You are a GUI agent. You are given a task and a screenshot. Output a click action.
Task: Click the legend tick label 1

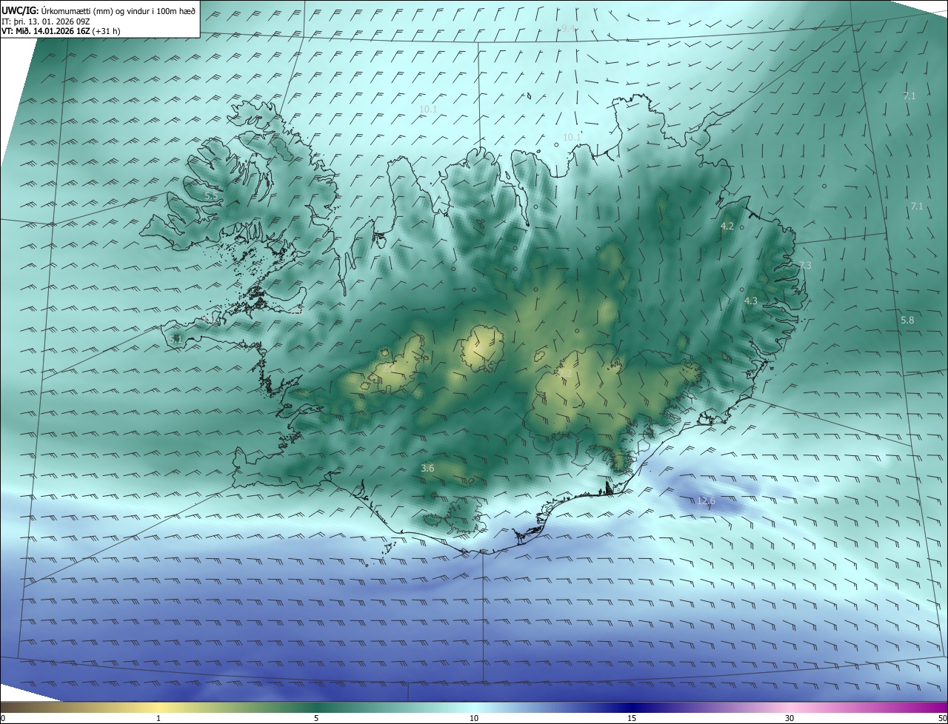[x=158, y=719]
